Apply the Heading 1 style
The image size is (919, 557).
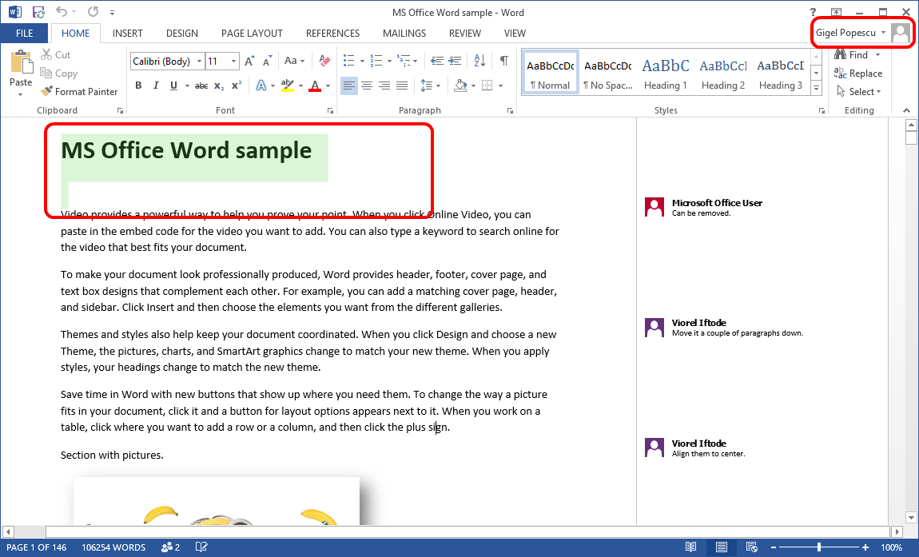tap(665, 73)
